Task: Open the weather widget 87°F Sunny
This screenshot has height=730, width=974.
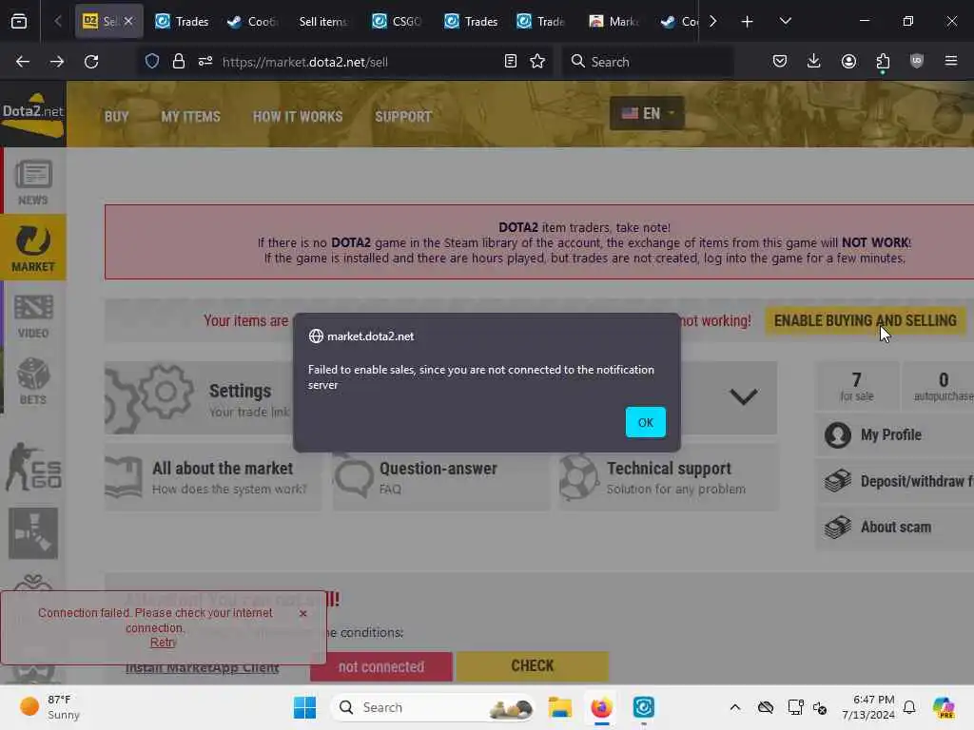Action: tap(50, 707)
